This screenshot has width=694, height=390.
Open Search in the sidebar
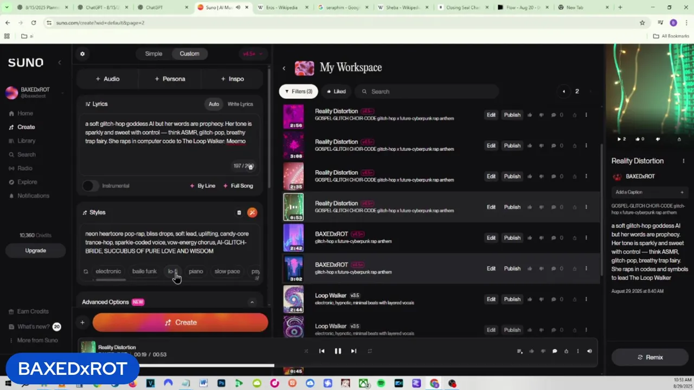click(x=26, y=154)
